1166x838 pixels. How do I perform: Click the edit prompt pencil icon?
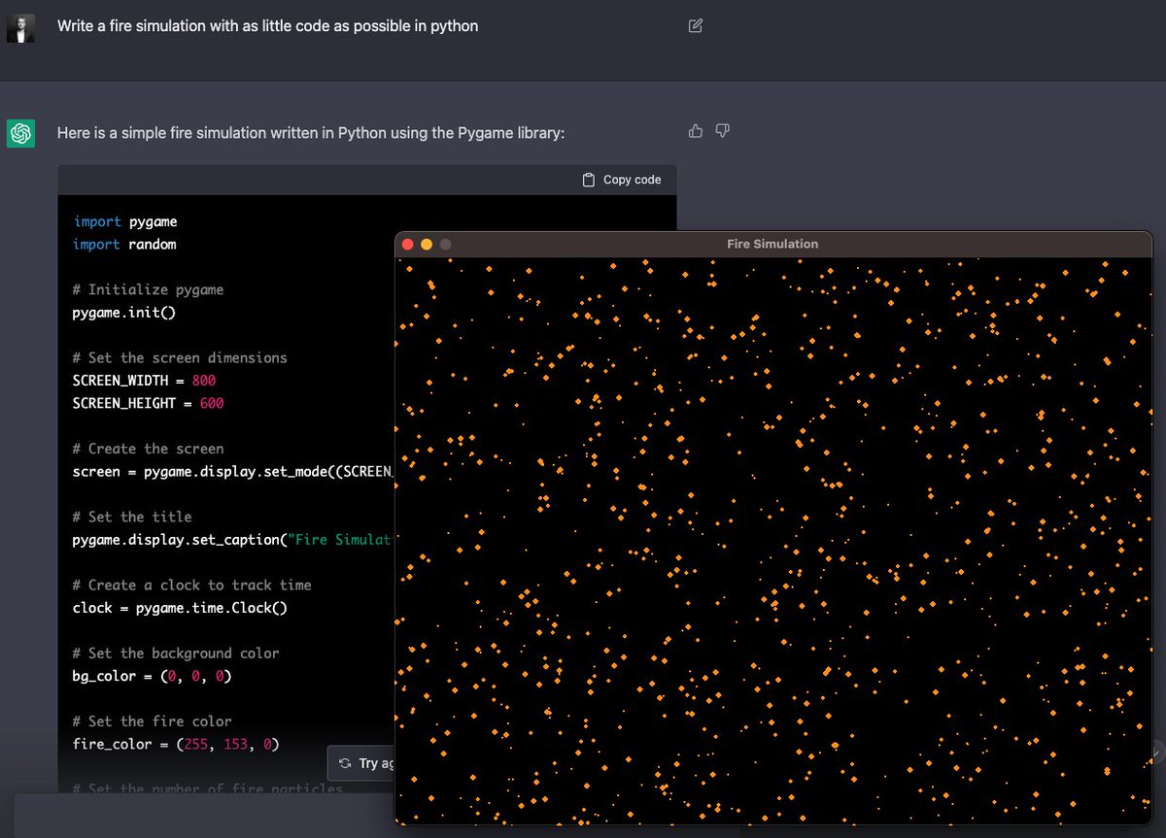(x=695, y=26)
